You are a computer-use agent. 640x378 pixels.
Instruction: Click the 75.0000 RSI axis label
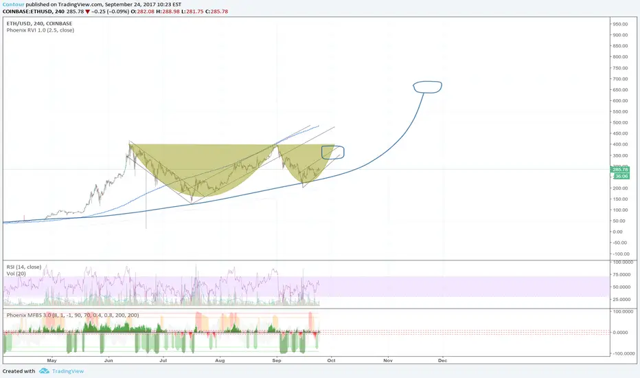point(623,275)
